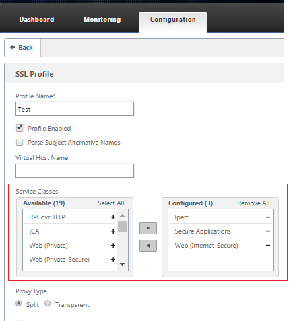The width and height of the screenshot is (297, 321).
Task: Switch to the Monitoring tab
Action: click(102, 20)
